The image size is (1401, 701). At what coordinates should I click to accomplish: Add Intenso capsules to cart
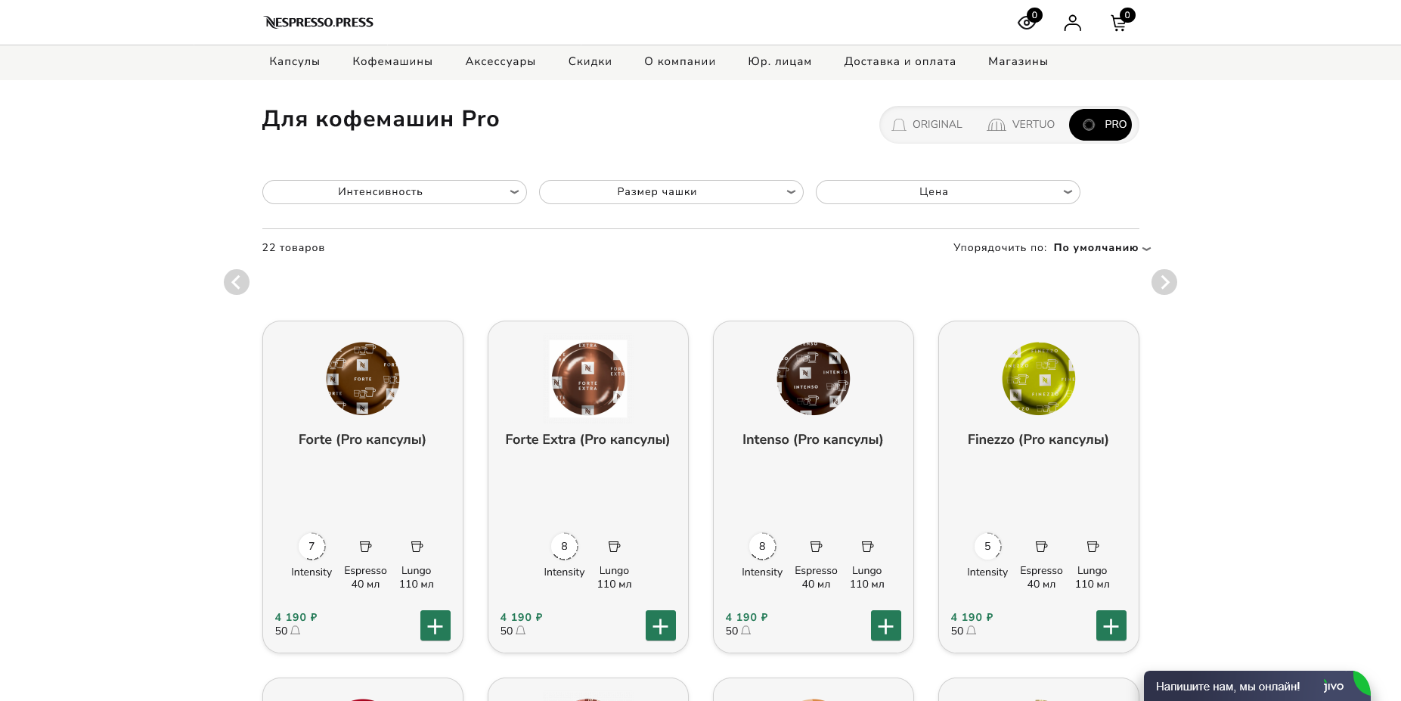(886, 625)
